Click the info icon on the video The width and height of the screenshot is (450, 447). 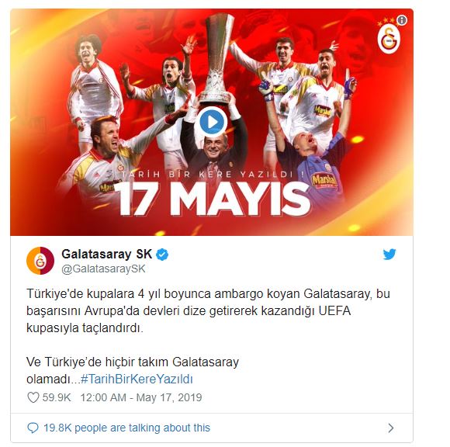[x=402, y=20]
